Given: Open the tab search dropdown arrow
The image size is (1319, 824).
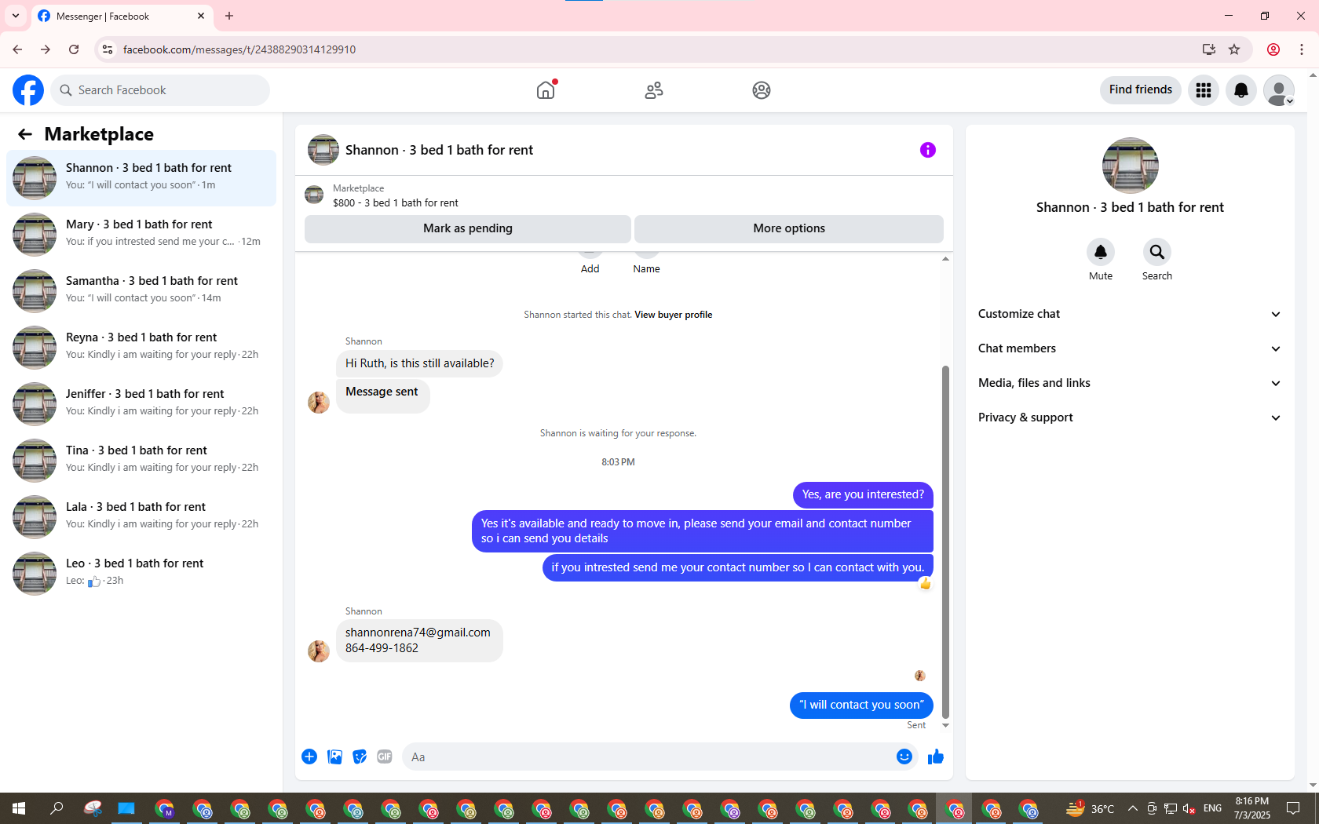Looking at the screenshot, I should click(x=16, y=16).
